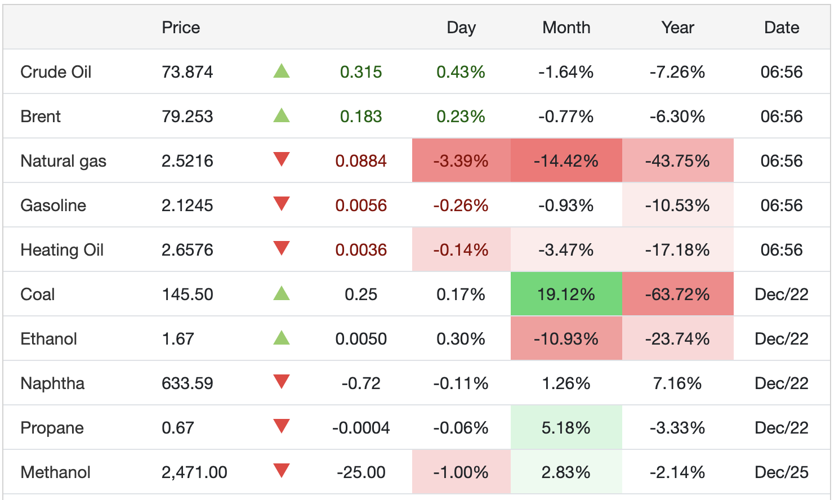Click the -23.74% Ethanol year cell
This screenshot has height=500, width=839.
click(x=678, y=338)
